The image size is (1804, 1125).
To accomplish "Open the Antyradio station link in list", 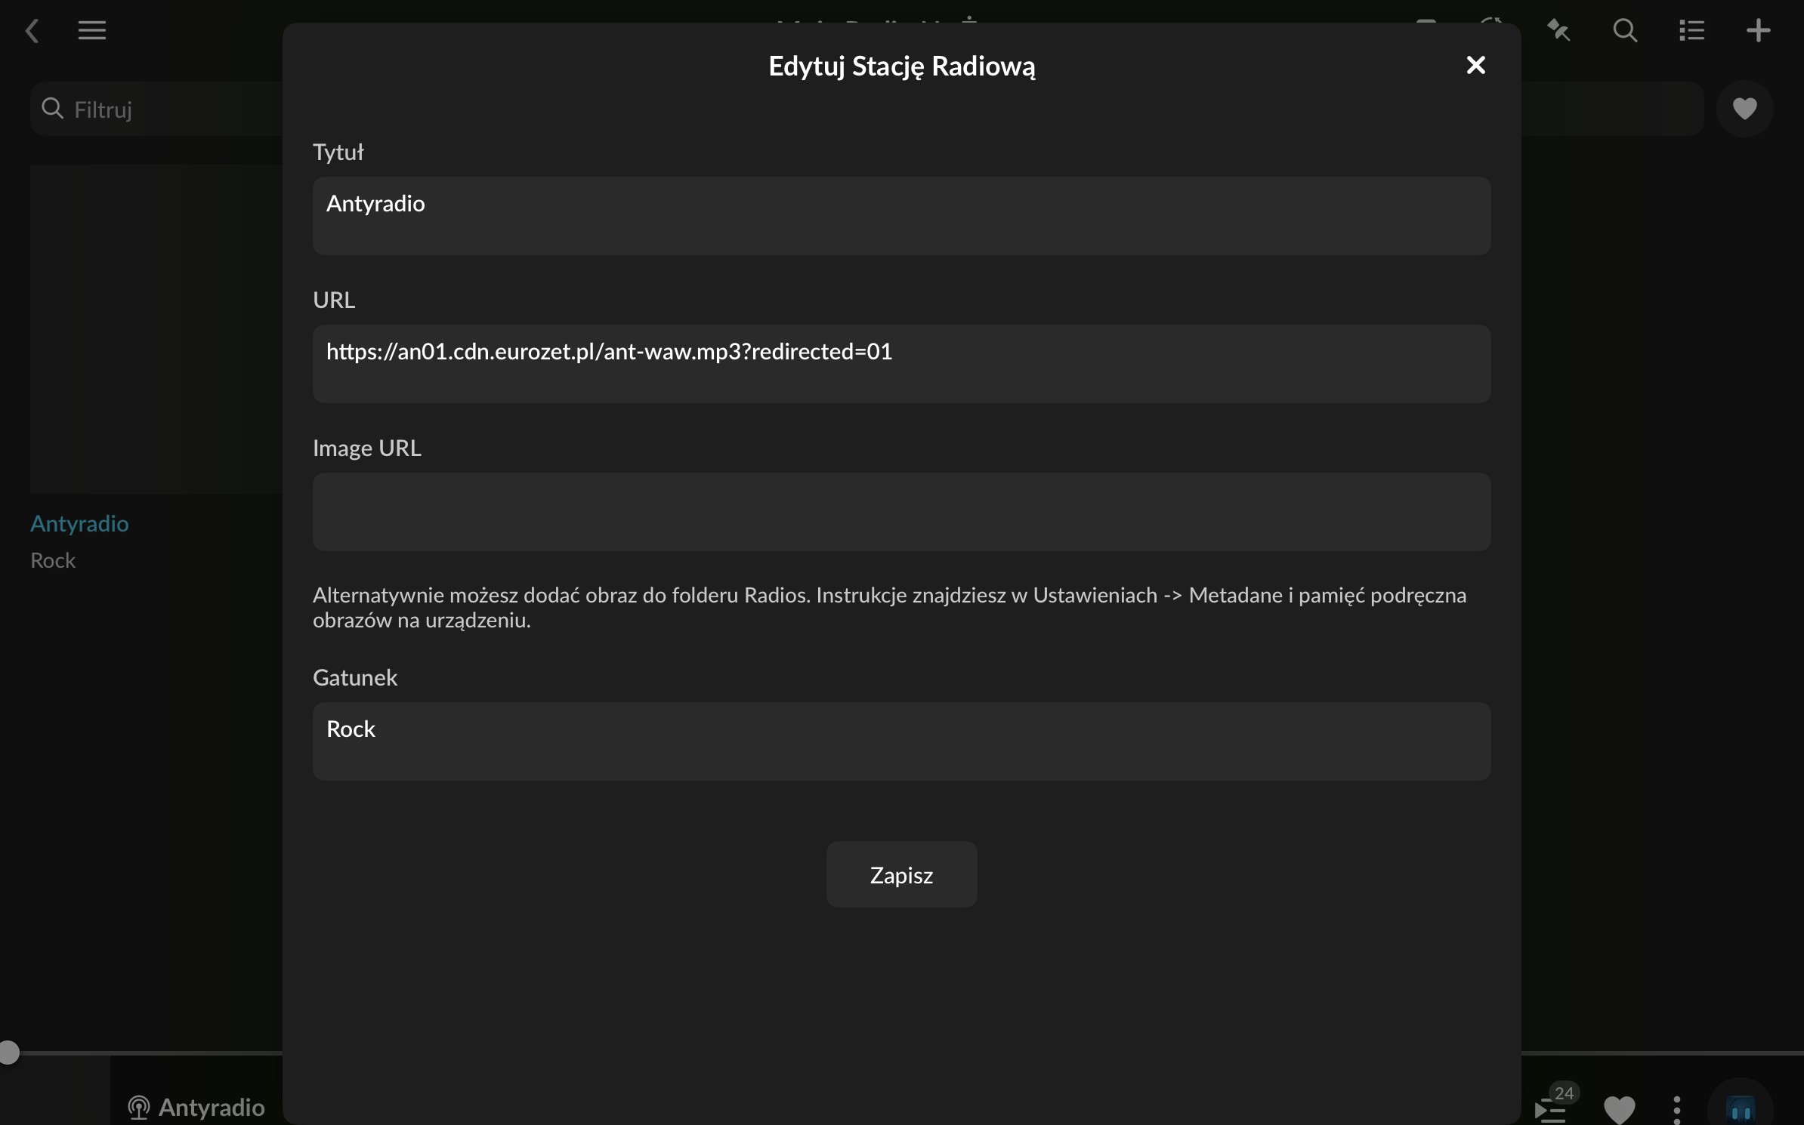I will [x=79, y=524].
